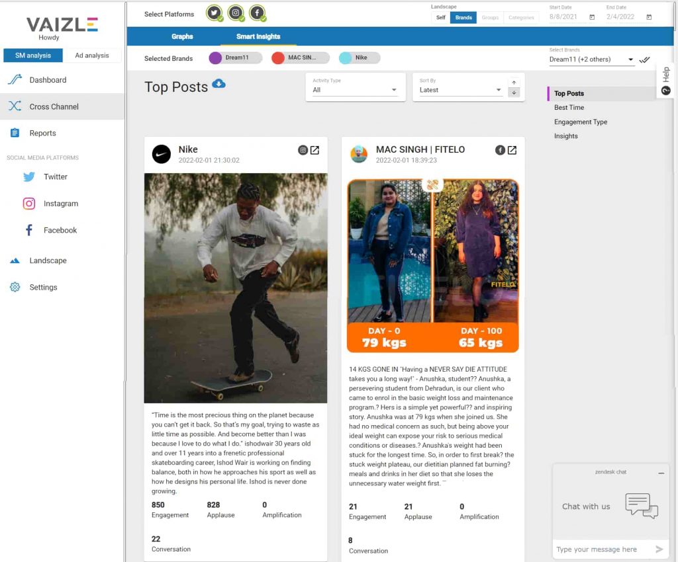Toggle the Facebook platform selection icon
Image resolution: width=678 pixels, height=562 pixels.
tap(258, 13)
